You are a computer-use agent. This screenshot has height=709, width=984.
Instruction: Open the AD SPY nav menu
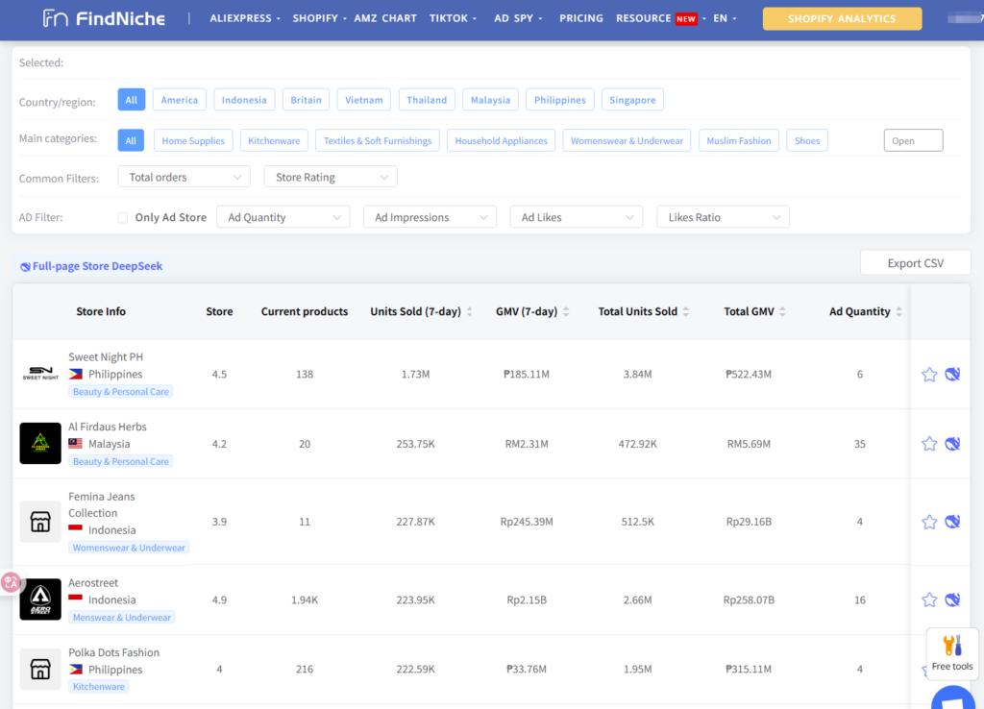click(518, 18)
